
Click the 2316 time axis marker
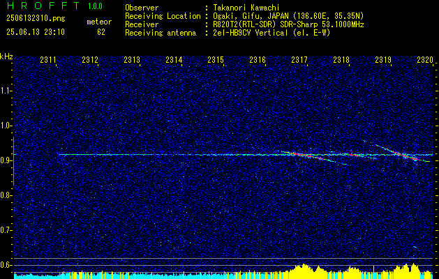click(258, 59)
